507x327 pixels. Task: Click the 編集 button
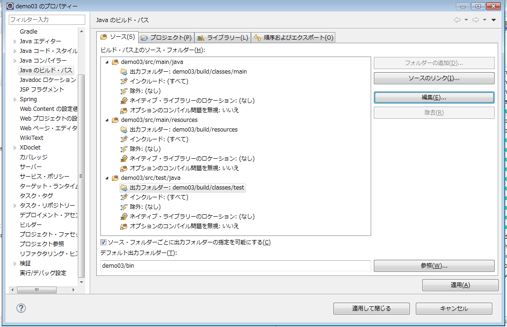pyautogui.click(x=433, y=97)
